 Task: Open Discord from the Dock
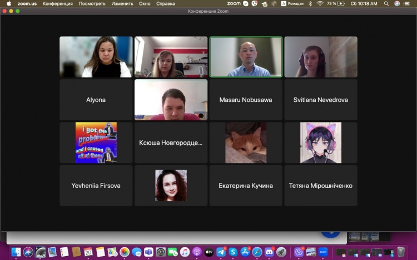[269, 252]
